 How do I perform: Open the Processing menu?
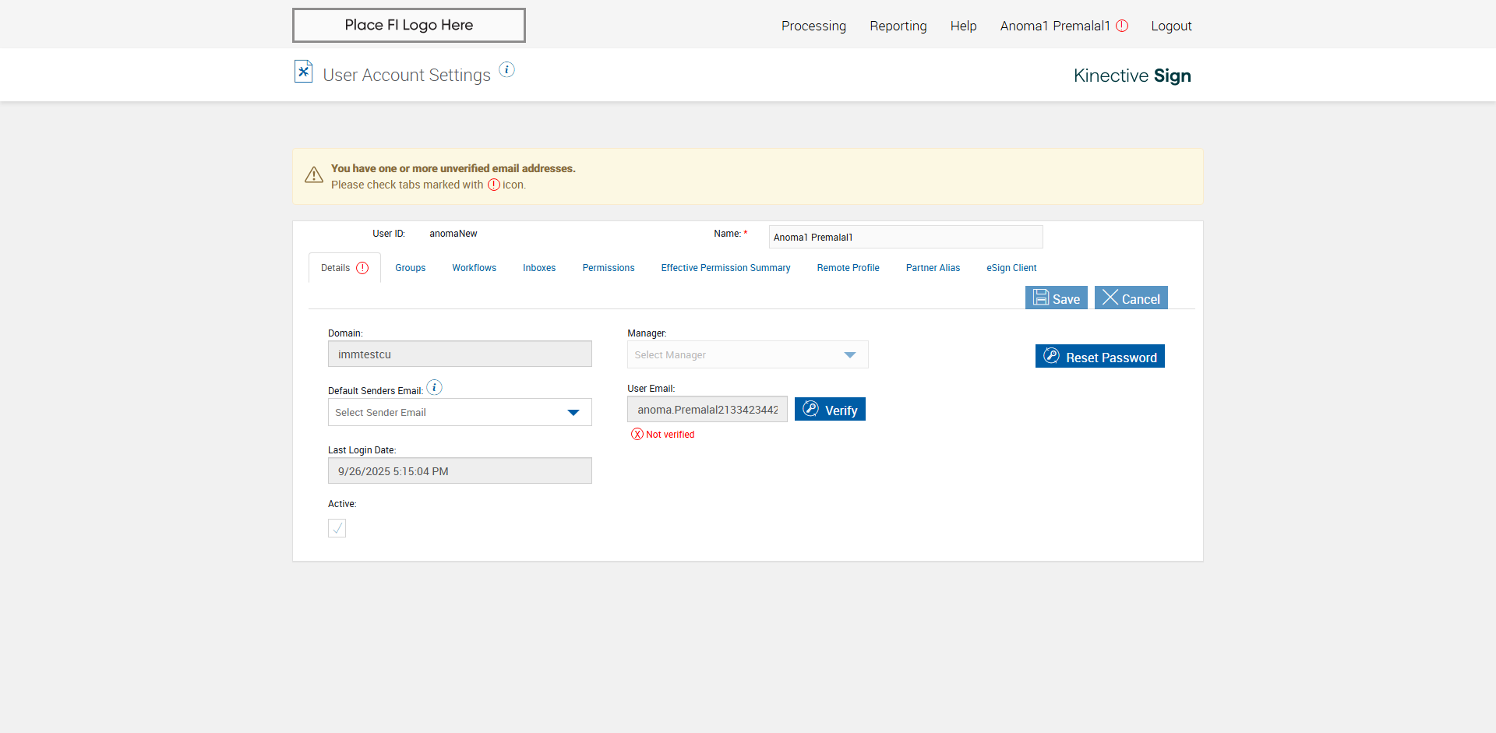pos(813,26)
